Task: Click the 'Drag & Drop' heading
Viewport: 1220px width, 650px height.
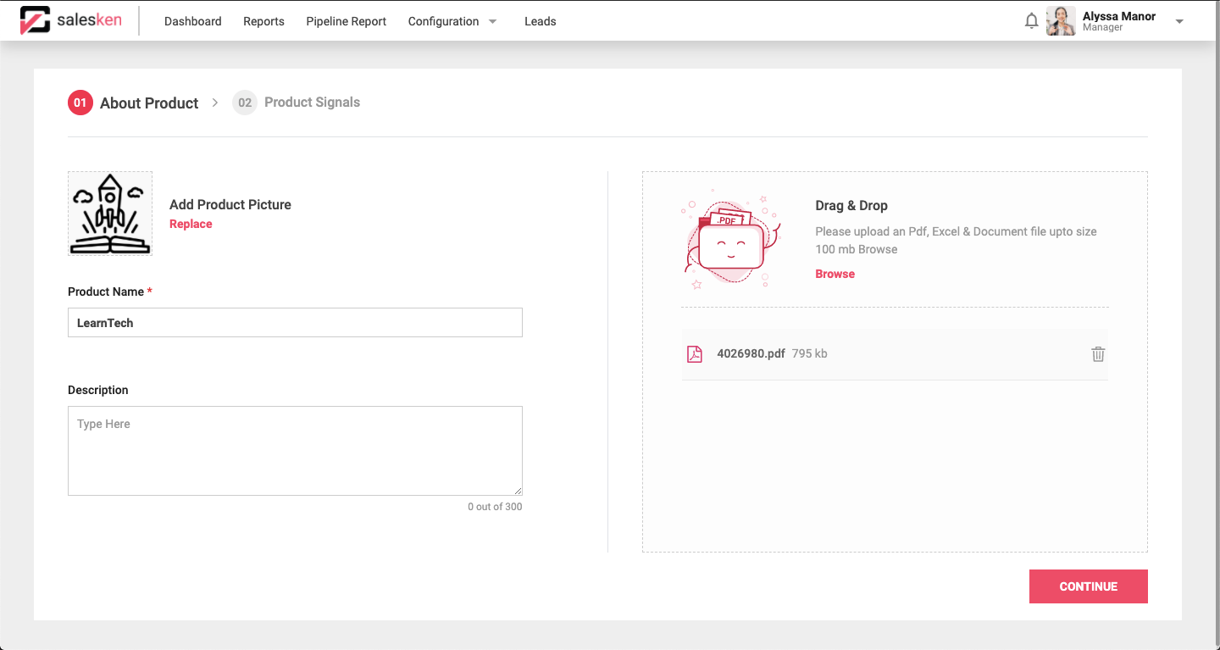Action: tap(851, 205)
